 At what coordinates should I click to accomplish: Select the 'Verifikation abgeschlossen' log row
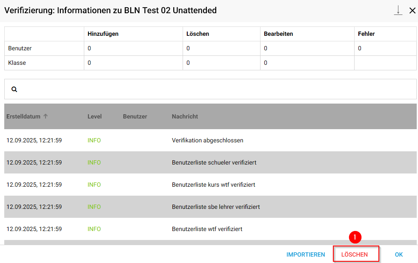(x=207, y=140)
